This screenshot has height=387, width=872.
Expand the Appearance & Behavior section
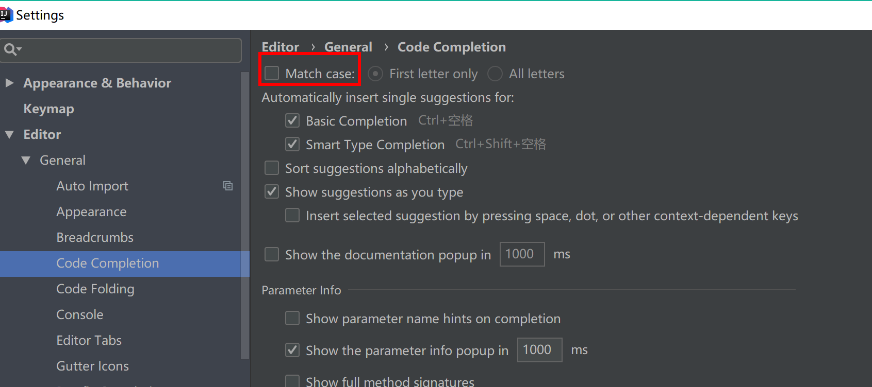9,83
